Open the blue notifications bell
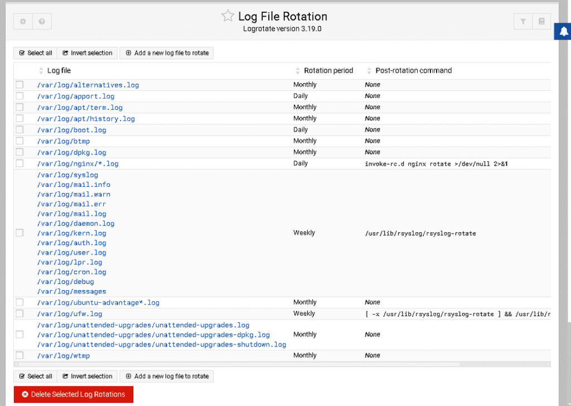 click(563, 31)
